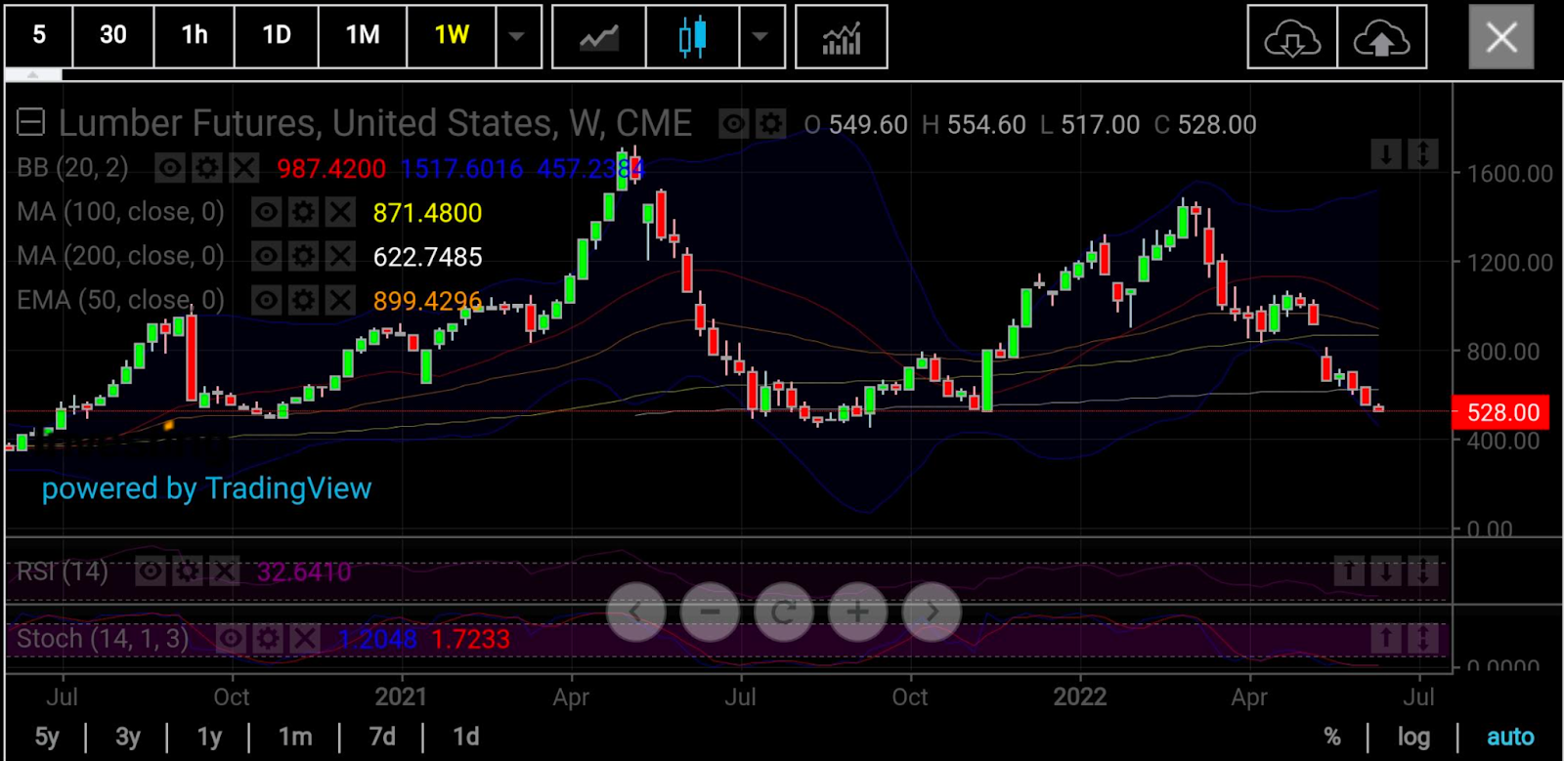Image resolution: width=1564 pixels, height=761 pixels.
Task: Zoom in with the plus button
Action: pos(857,612)
